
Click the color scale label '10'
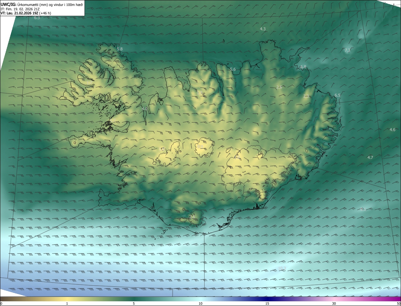click(x=200, y=303)
